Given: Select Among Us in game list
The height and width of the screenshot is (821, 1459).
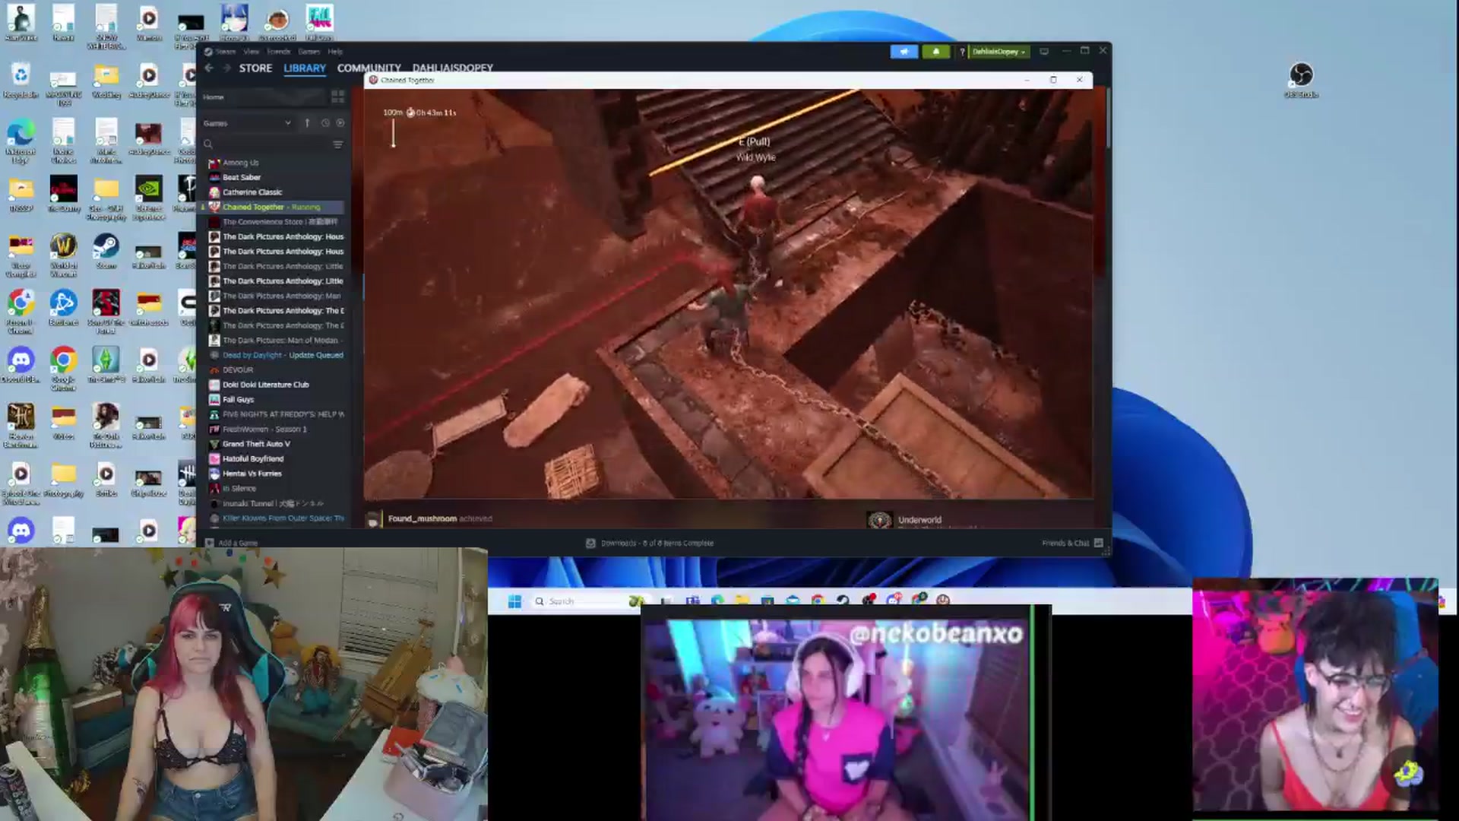Looking at the screenshot, I should (x=240, y=163).
